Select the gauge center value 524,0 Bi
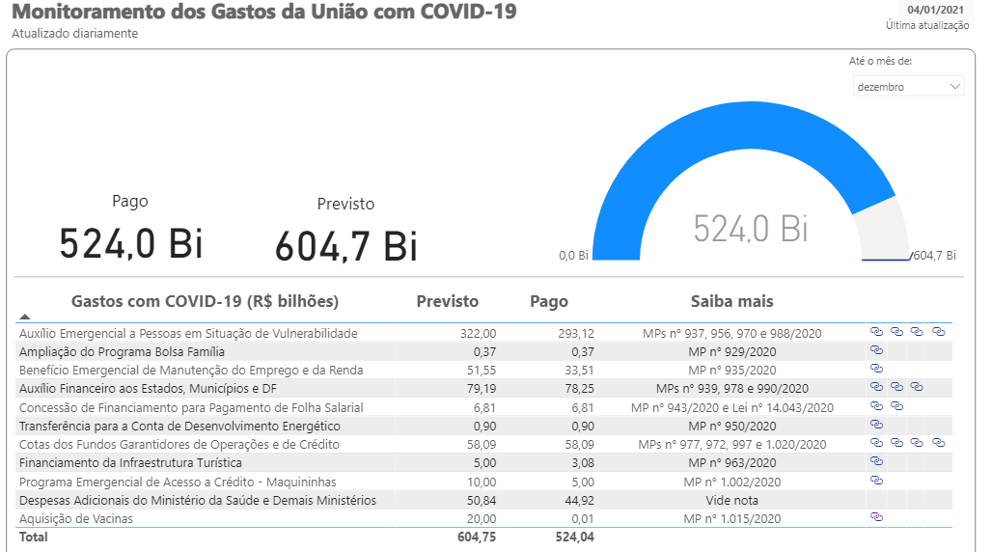This screenshot has width=992, height=552. coord(751,229)
